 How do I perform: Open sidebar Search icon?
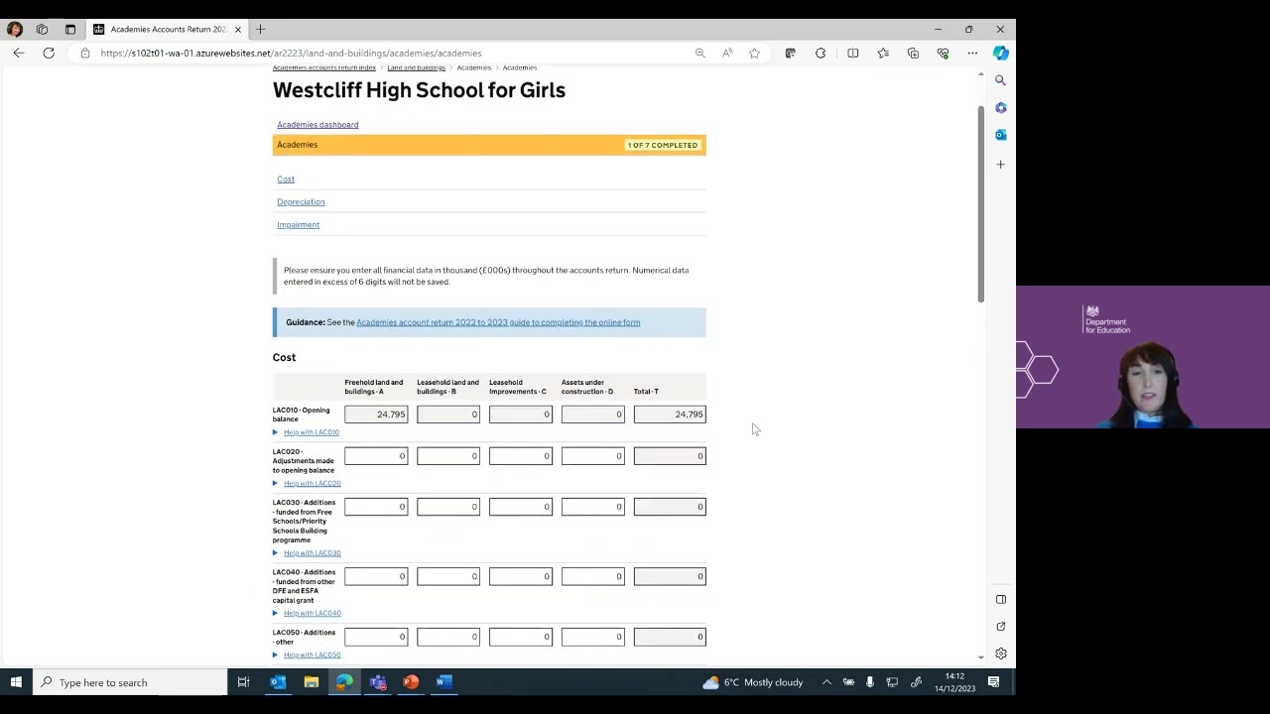tap(1001, 80)
